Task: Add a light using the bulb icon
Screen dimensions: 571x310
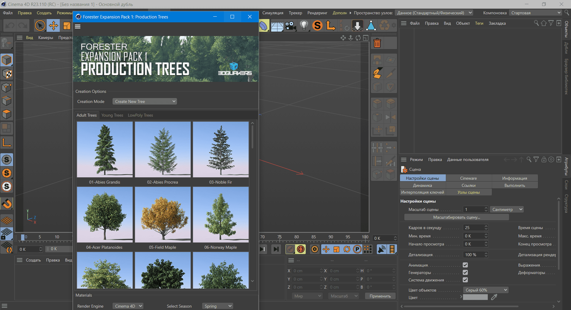Action: [x=304, y=26]
